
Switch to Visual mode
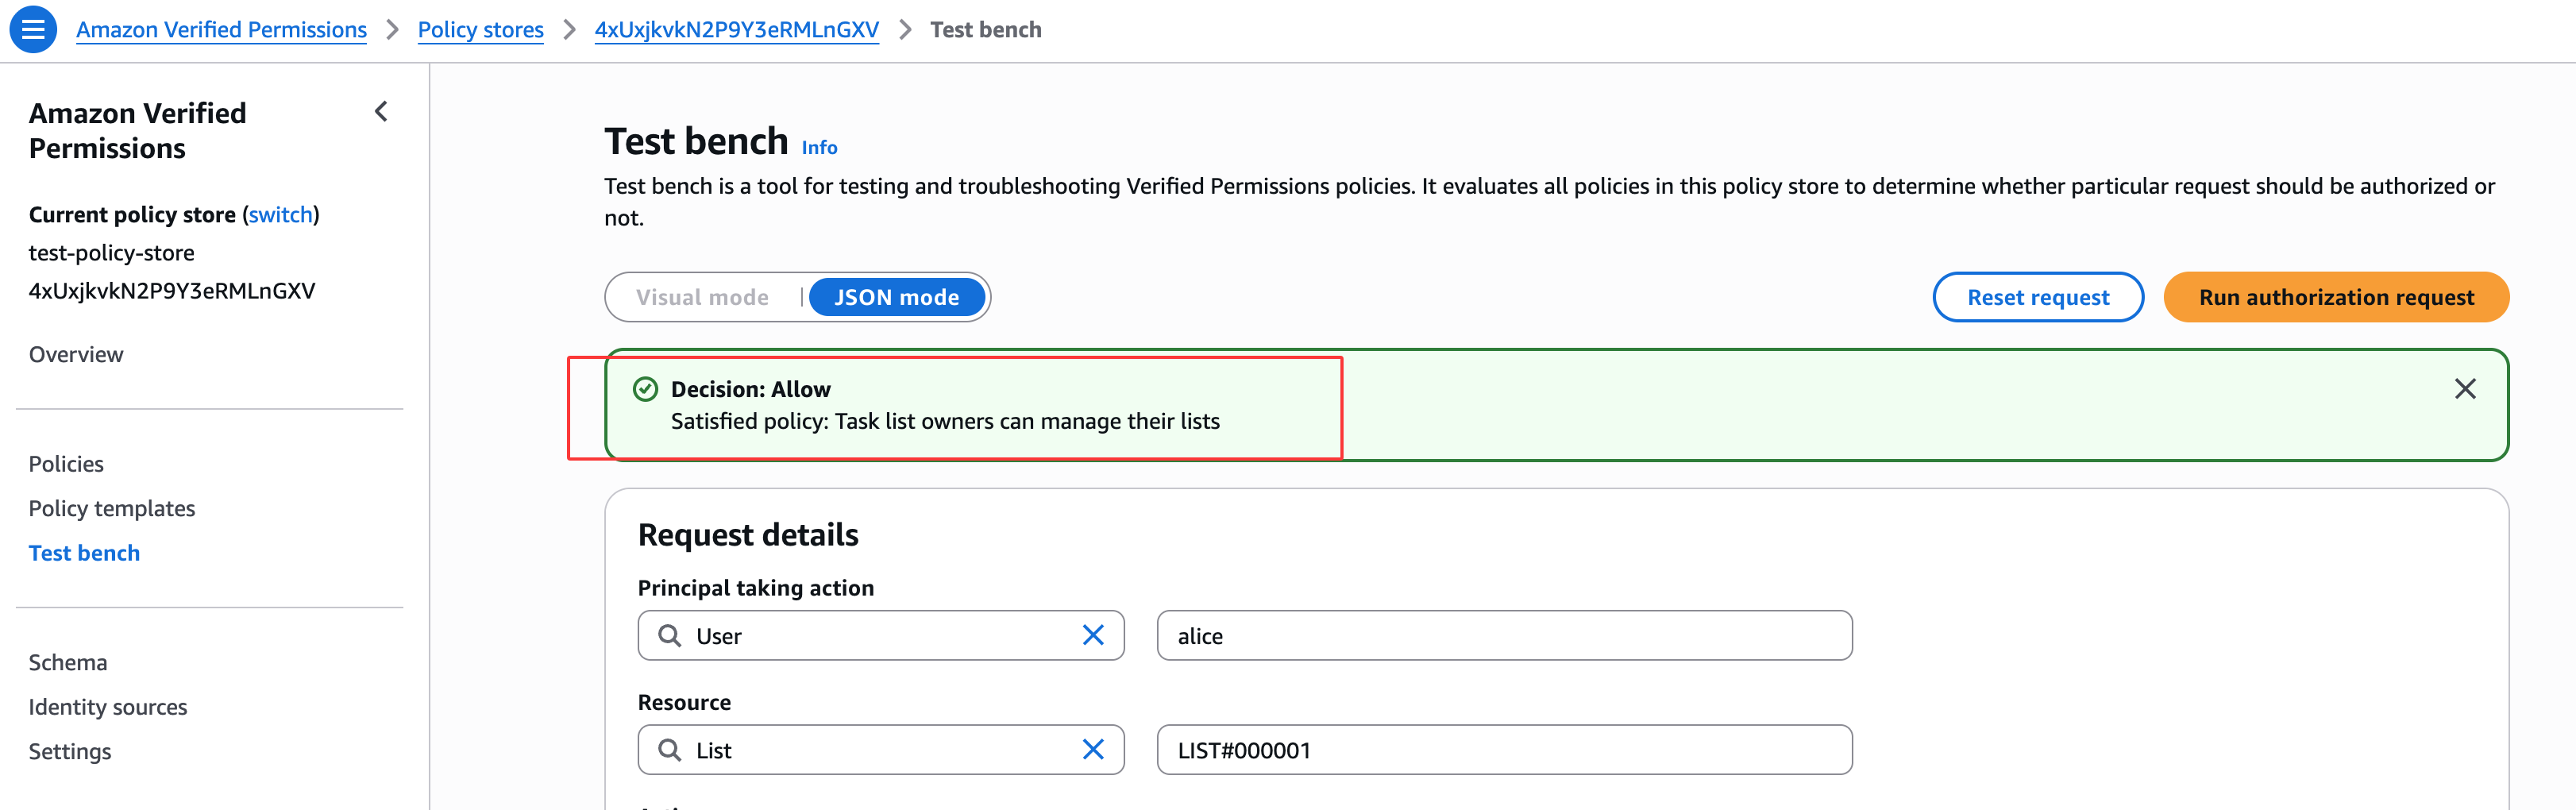click(702, 298)
